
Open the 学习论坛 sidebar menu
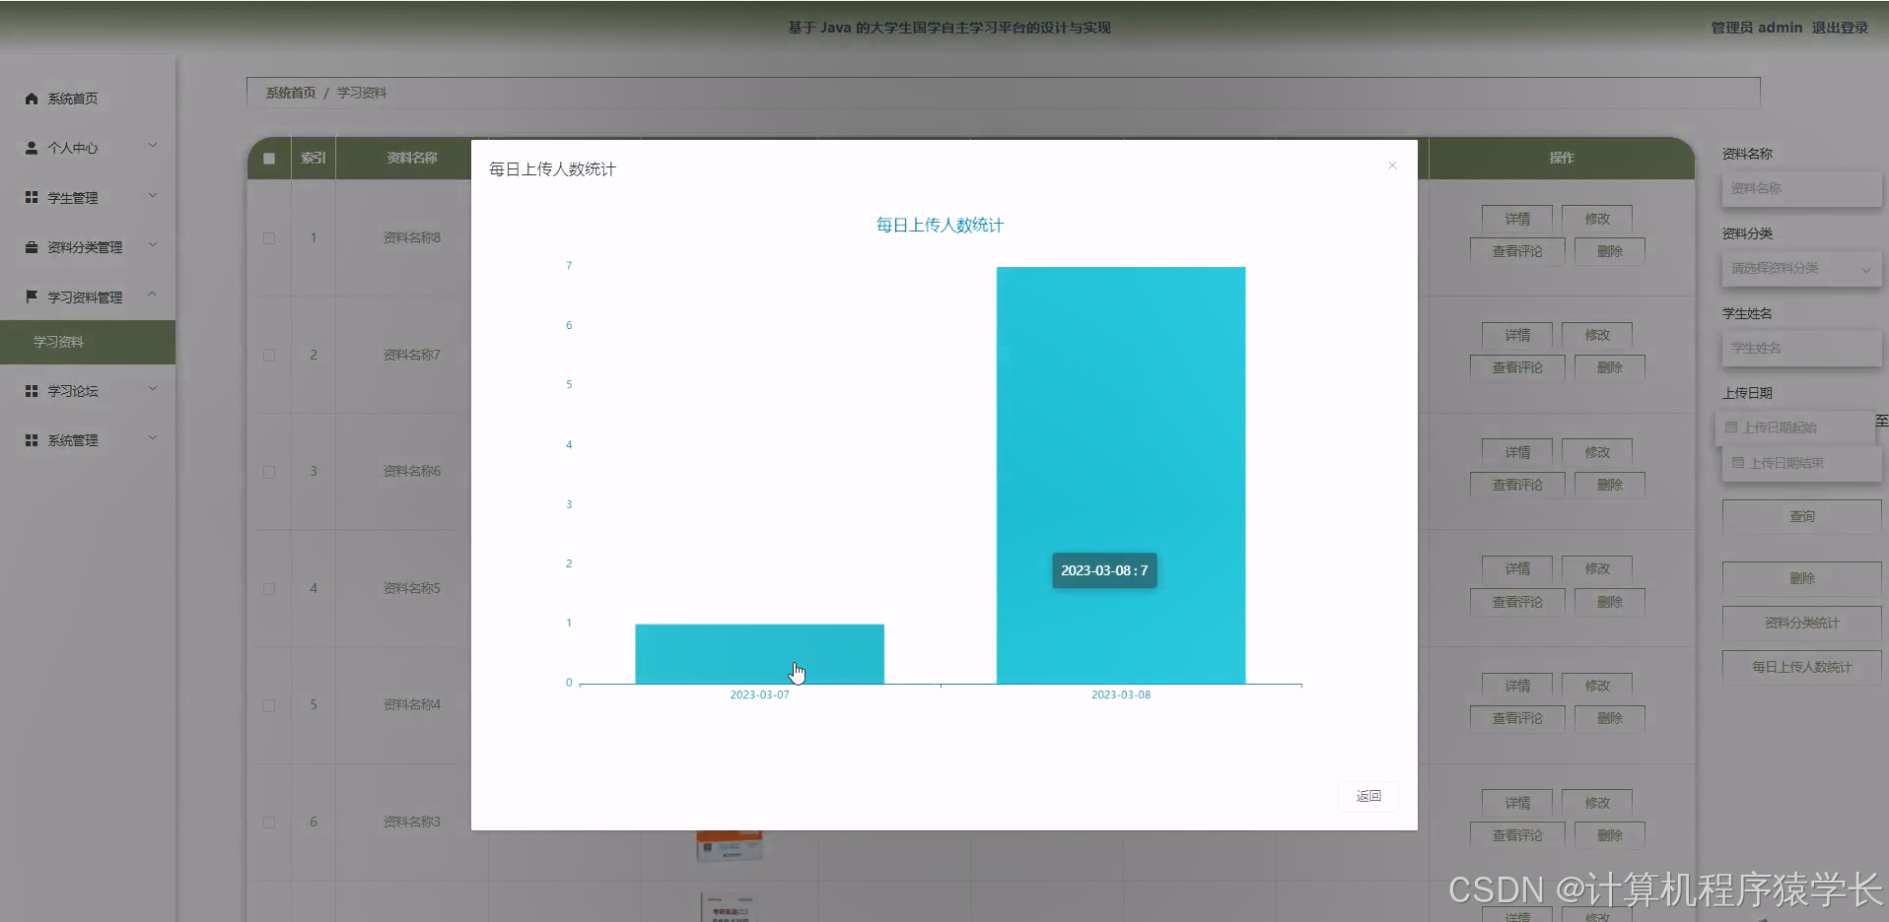(x=88, y=391)
